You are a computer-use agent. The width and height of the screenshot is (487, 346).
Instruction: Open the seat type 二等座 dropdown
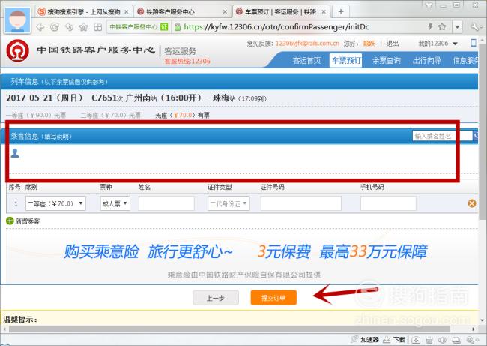pyautogui.click(x=55, y=203)
